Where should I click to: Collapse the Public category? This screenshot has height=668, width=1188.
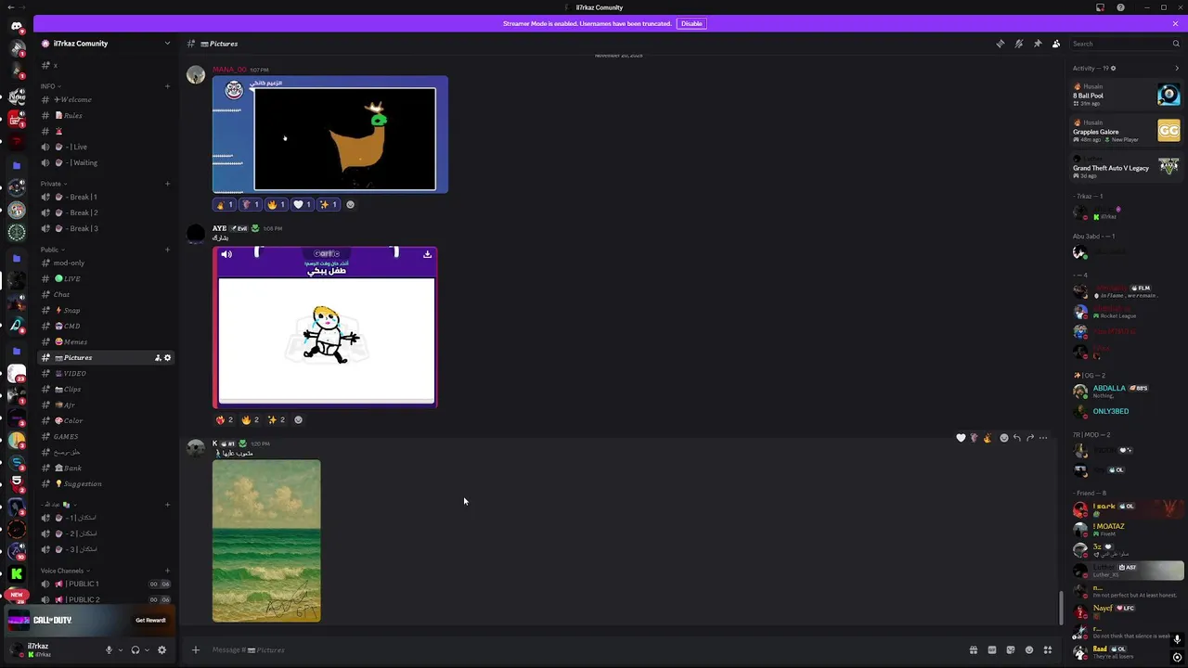pyautogui.click(x=52, y=250)
